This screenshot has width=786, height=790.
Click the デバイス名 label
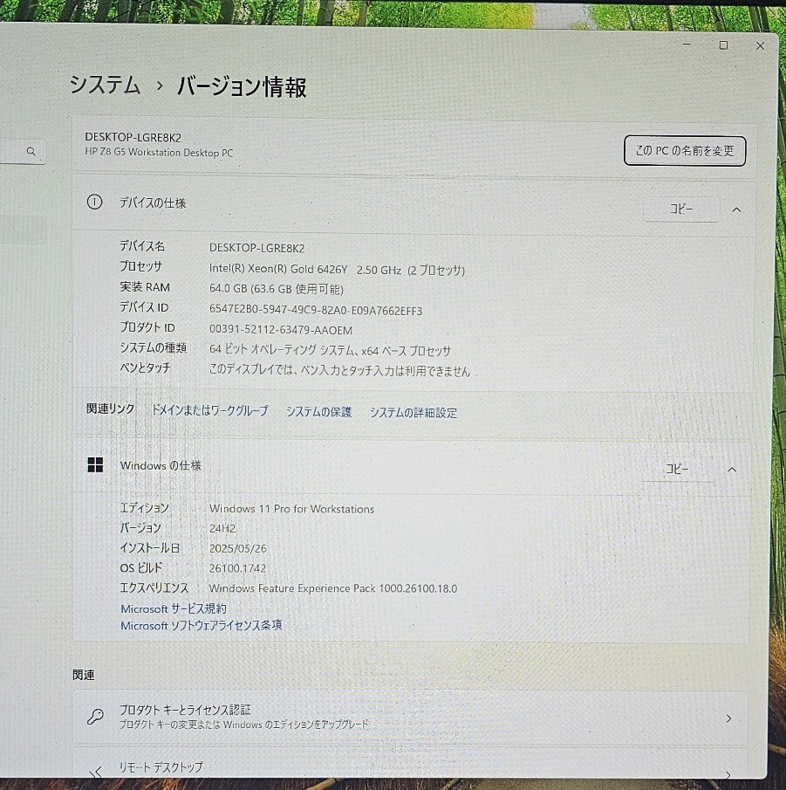[x=142, y=246]
